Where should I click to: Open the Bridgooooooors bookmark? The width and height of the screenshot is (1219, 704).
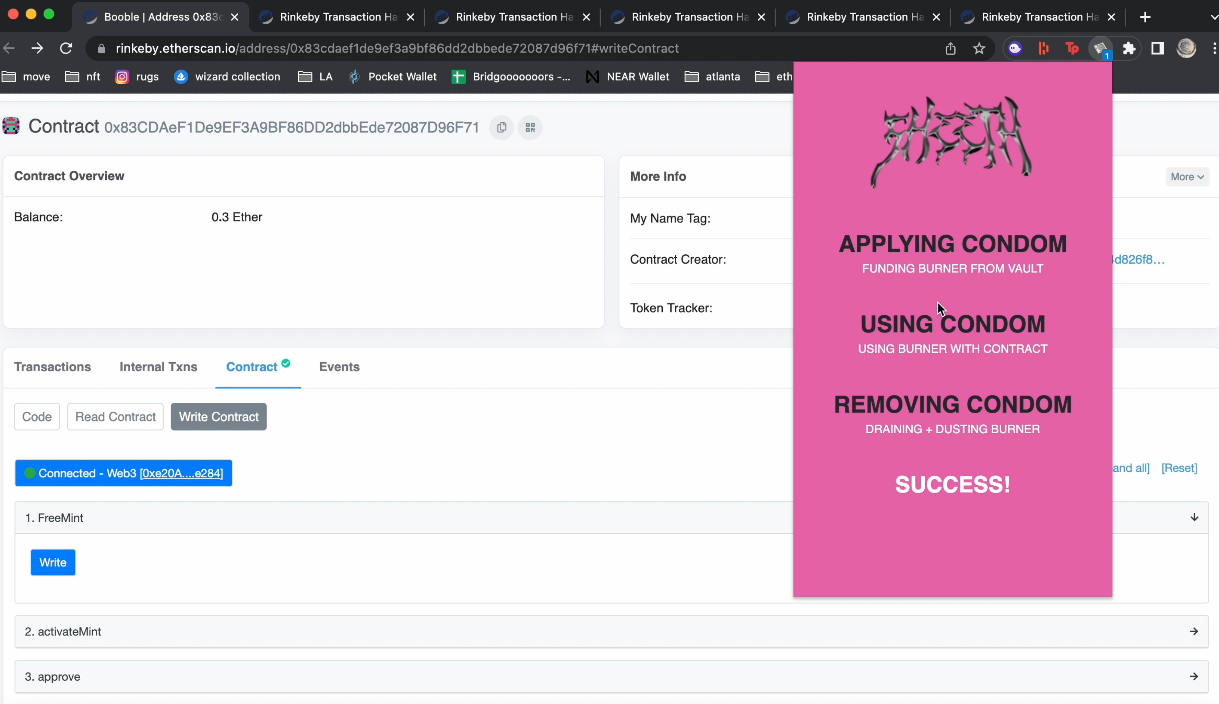click(x=510, y=77)
